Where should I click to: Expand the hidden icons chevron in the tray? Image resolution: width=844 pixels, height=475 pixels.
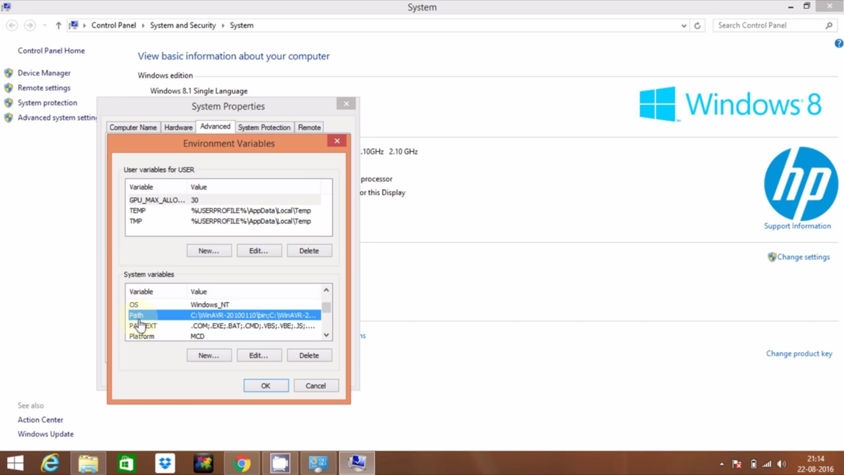click(722, 464)
